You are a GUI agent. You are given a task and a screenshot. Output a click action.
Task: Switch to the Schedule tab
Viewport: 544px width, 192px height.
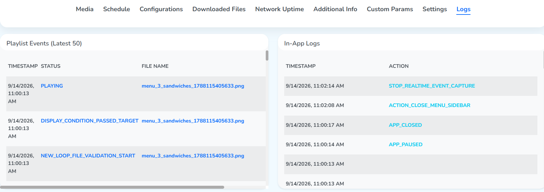coord(116,9)
